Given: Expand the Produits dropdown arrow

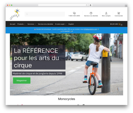Looking at the screenshot, I should point(25,24).
